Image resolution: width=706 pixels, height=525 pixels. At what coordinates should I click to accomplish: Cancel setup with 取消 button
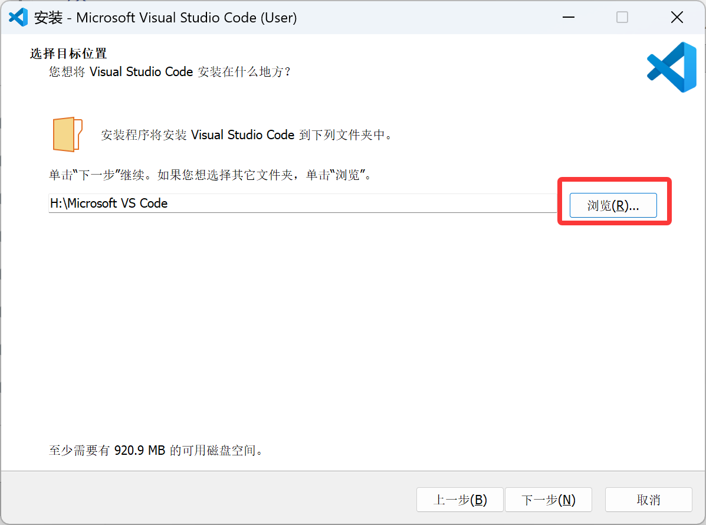click(648, 500)
